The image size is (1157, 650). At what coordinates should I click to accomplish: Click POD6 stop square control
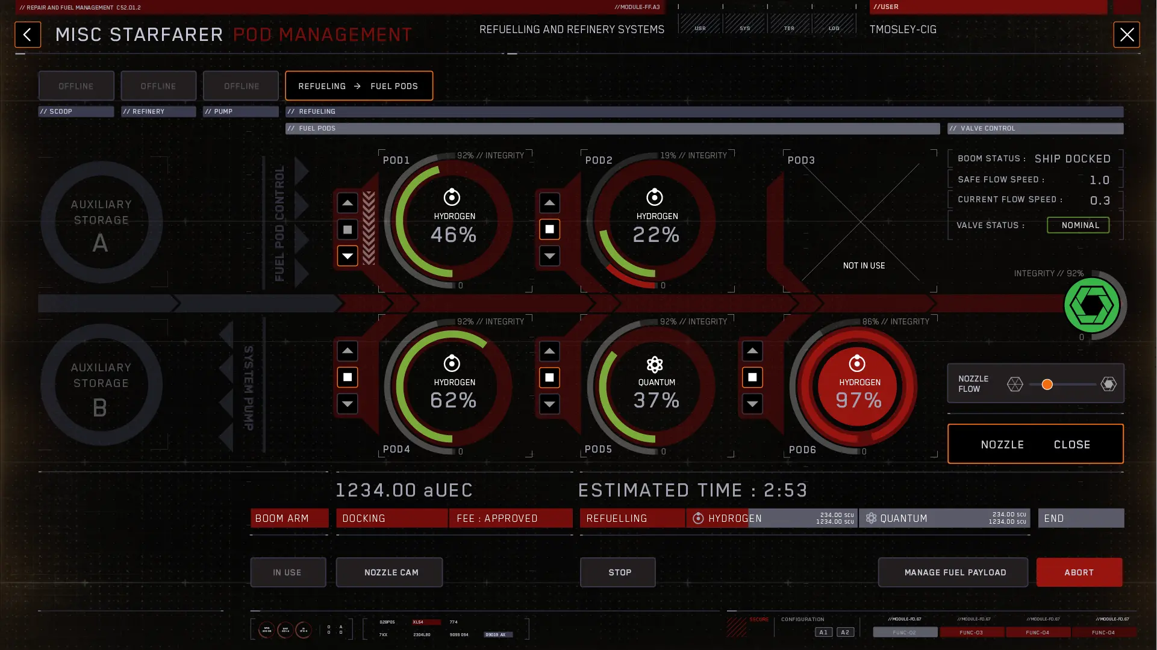coord(752,377)
